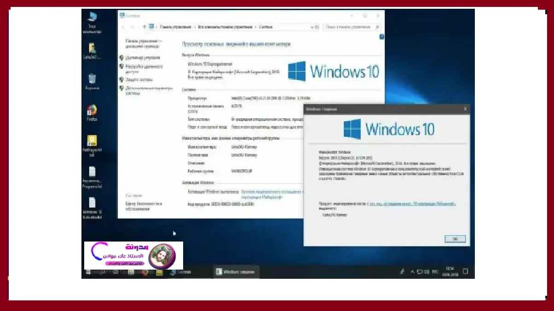This screenshot has width=554, height=311.
Task: Open the Microsoft license terms link under activation
Action: [271, 194]
